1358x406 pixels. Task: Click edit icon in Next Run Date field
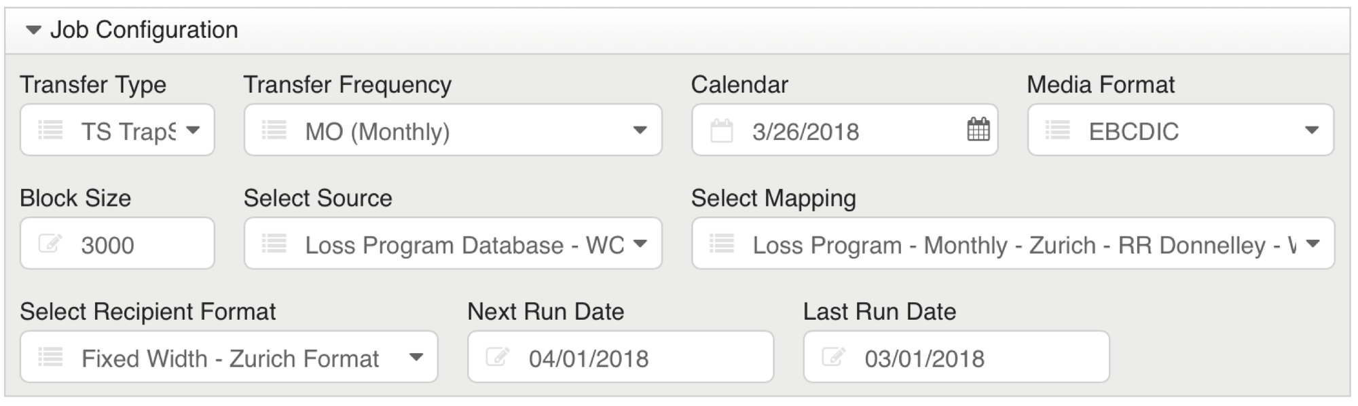[498, 356]
